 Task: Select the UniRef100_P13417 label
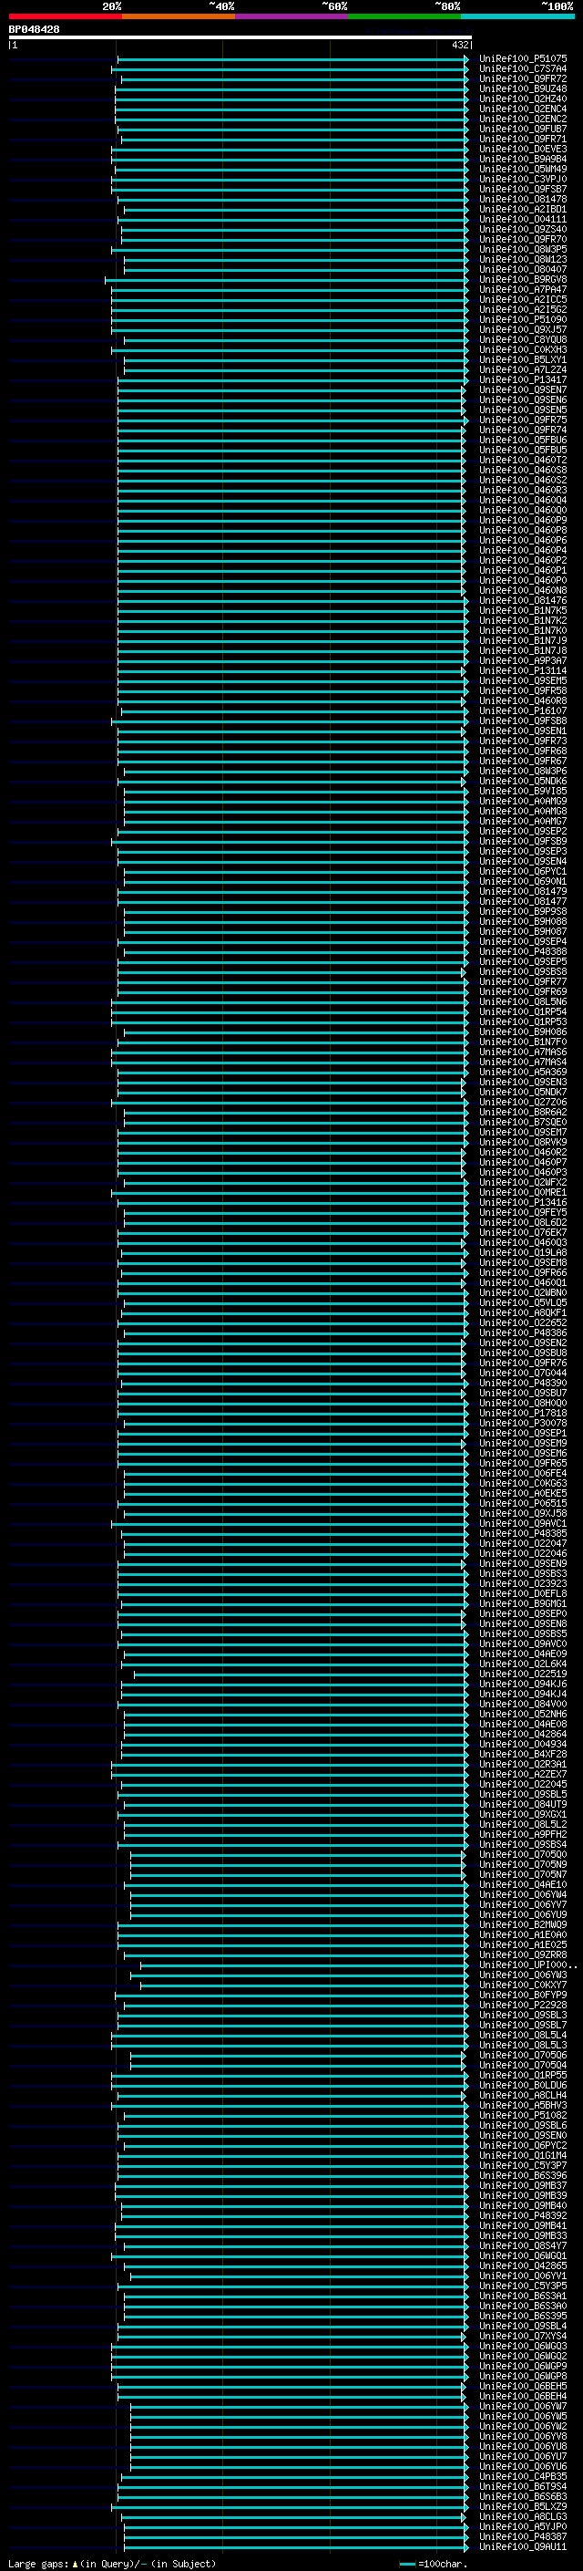(523, 379)
